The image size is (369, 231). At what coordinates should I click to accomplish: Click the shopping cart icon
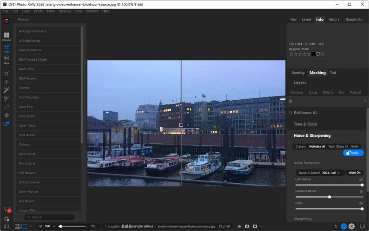tap(7, 210)
